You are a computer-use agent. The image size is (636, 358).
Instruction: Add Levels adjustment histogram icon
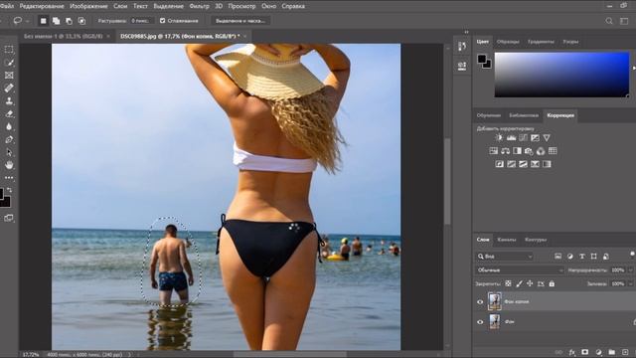click(511, 137)
